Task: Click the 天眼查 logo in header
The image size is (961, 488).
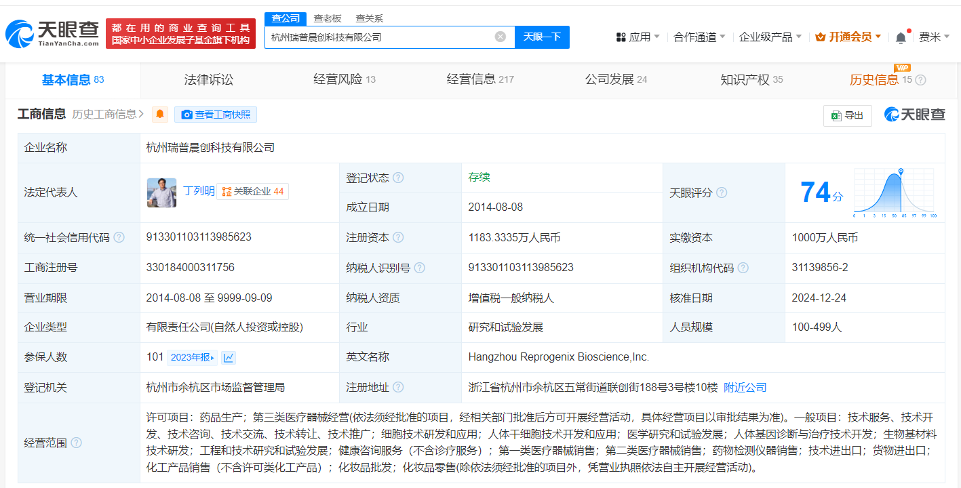Action: pos(53,33)
